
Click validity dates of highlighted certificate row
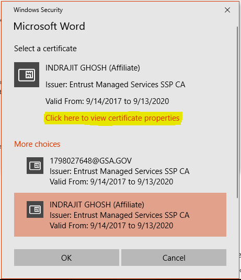point(111,226)
